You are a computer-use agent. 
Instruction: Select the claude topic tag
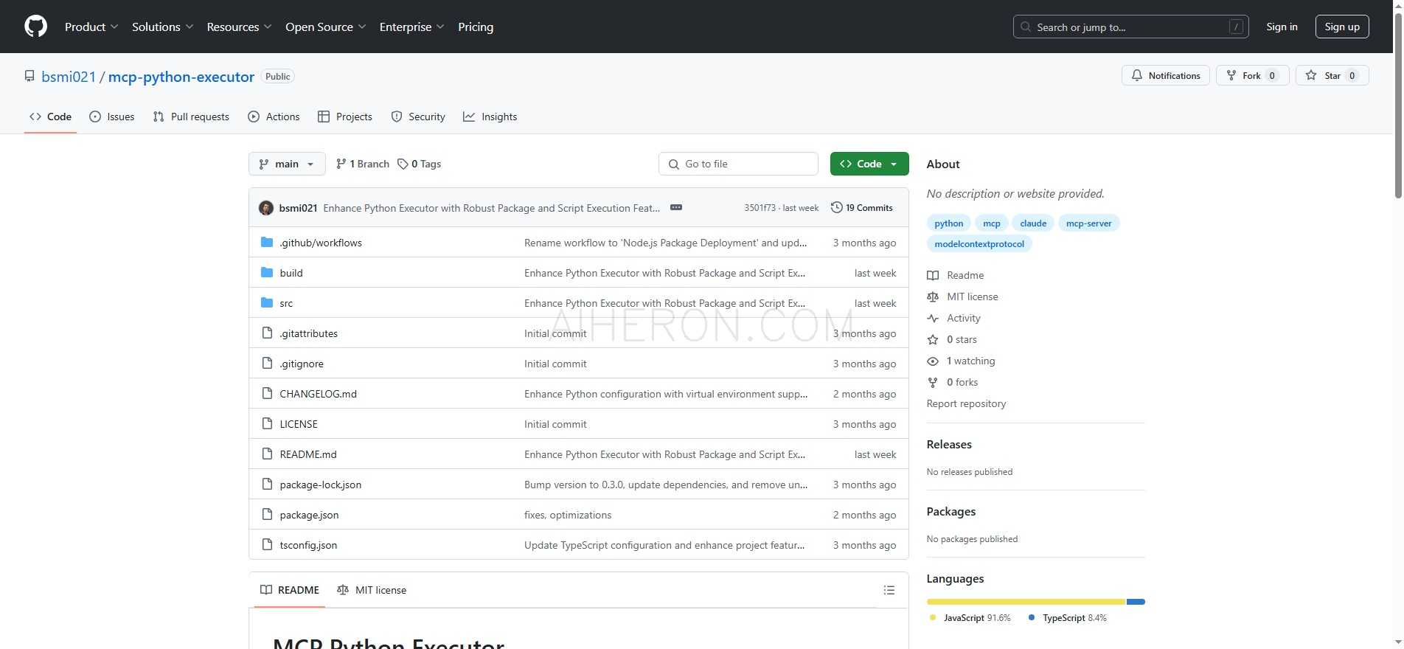pos(1033,223)
